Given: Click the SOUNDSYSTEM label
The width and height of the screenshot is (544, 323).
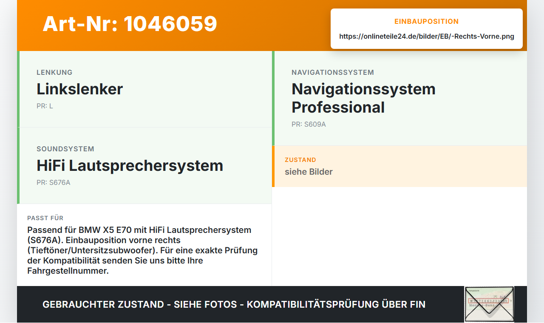Looking at the screenshot, I should [x=65, y=149].
